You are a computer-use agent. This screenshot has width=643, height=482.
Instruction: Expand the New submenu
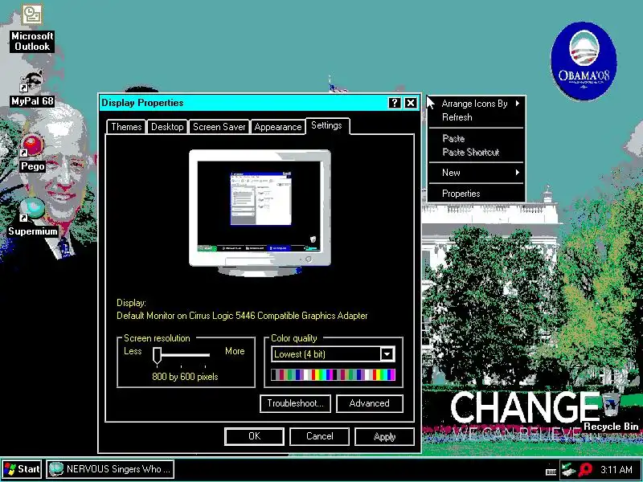click(476, 173)
